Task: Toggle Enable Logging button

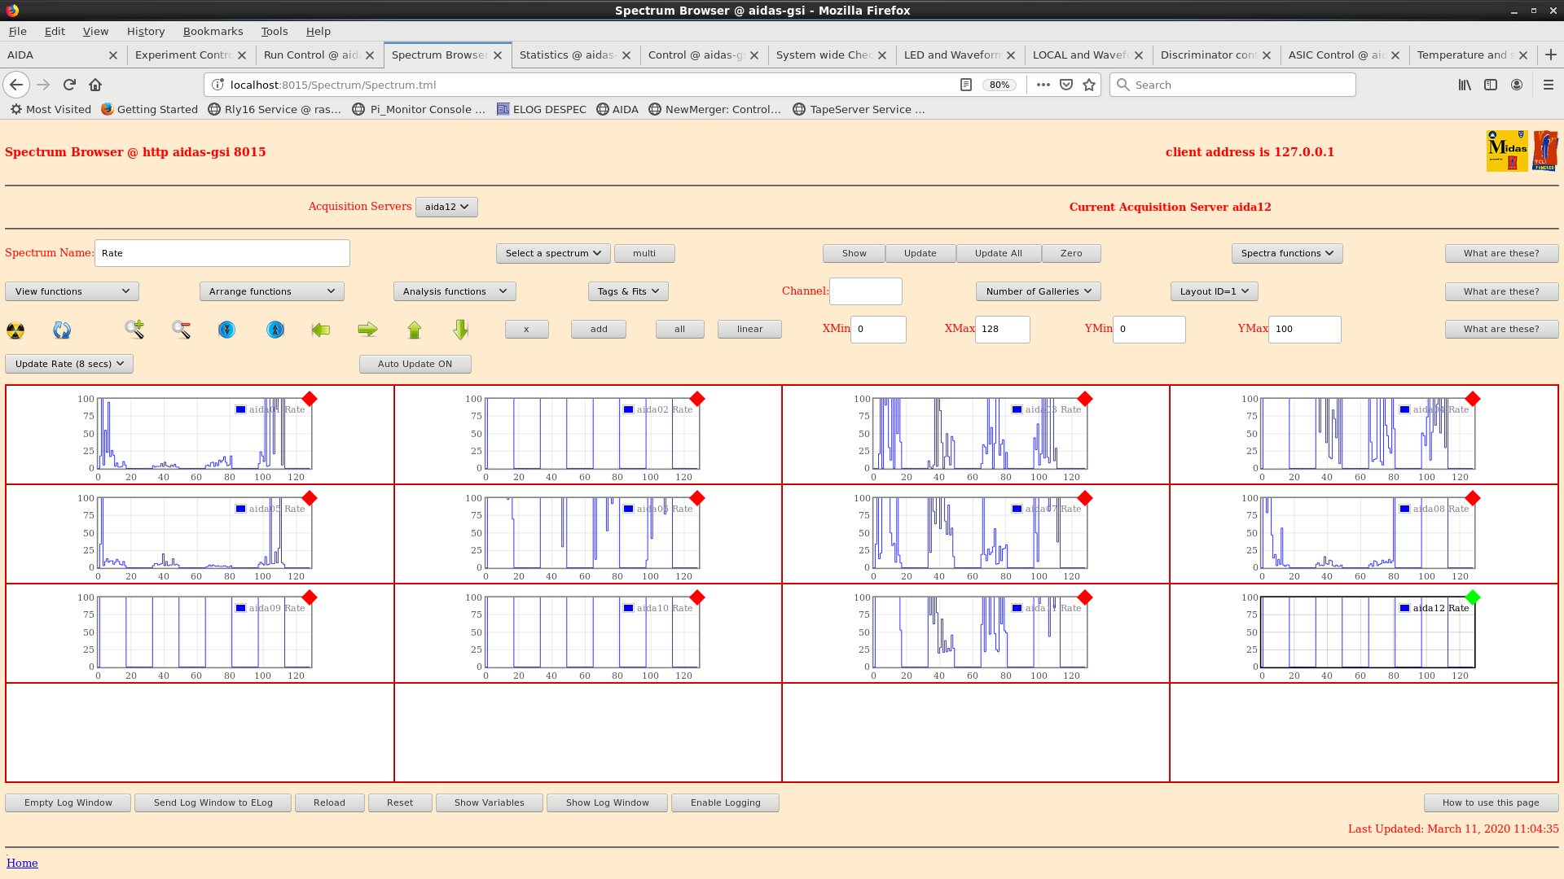Action: click(725, 802)
